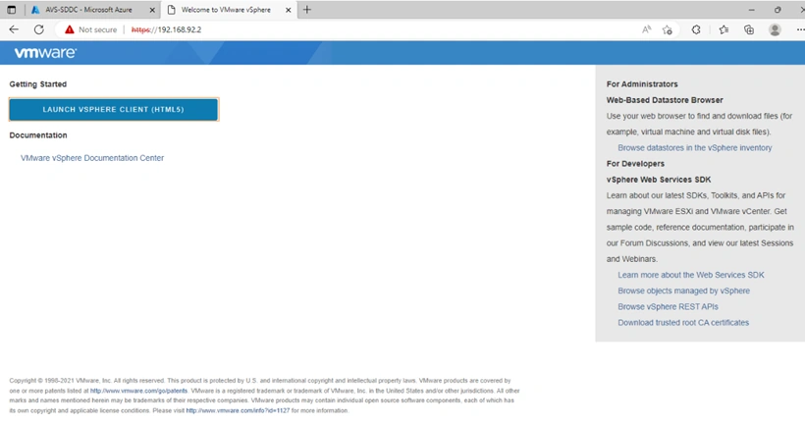Reload the page with refresh icon

click(x=39, y=29)
